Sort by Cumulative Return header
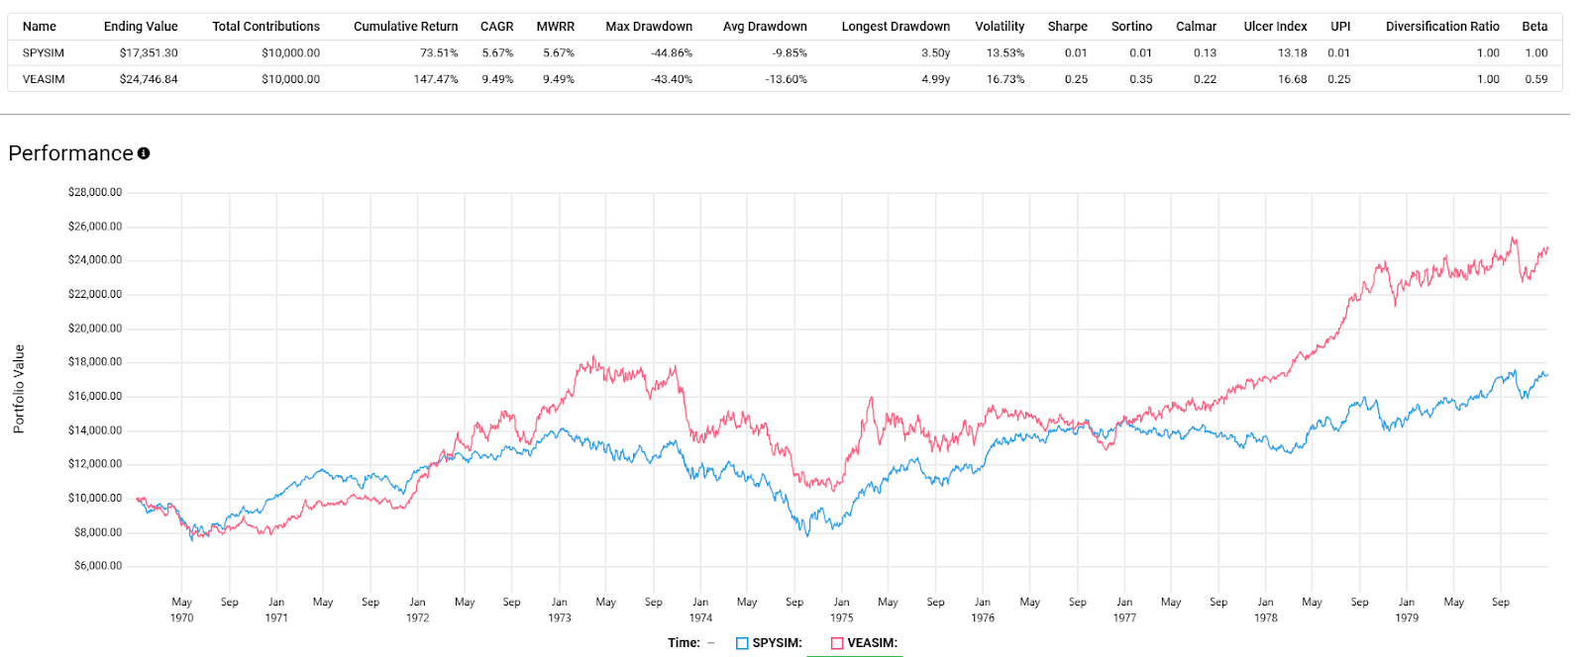This screenshot has width=1585, height=657. [406, 27]
